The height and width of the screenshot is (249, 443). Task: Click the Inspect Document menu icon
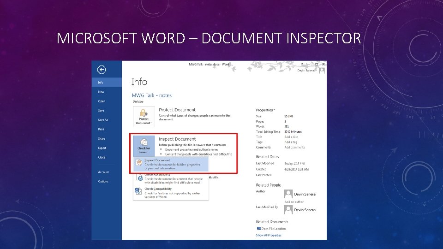click(139, 163)
